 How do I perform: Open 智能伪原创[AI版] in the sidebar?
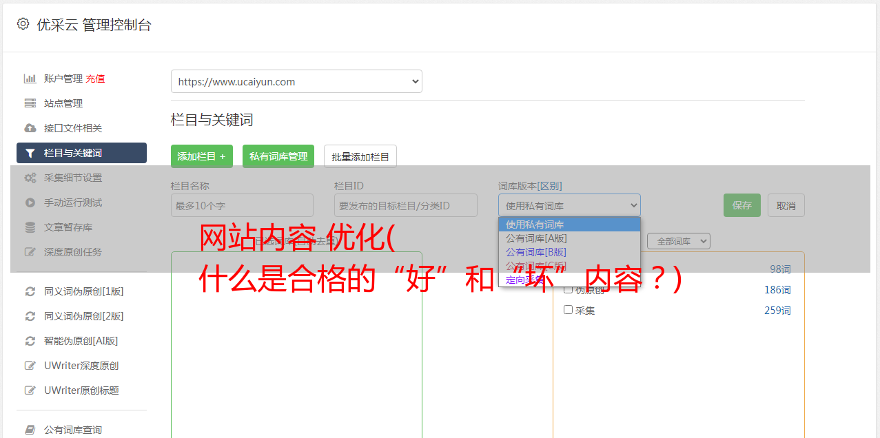[x=81, y=341]
